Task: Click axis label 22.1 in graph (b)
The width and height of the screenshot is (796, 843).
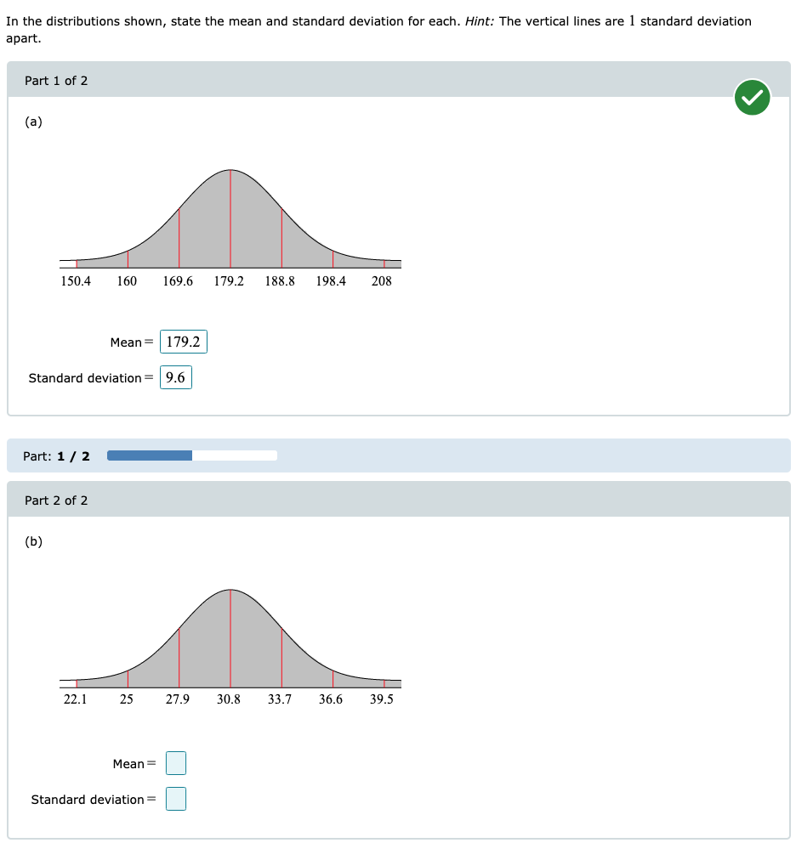Action: click(x=76, y=699)
